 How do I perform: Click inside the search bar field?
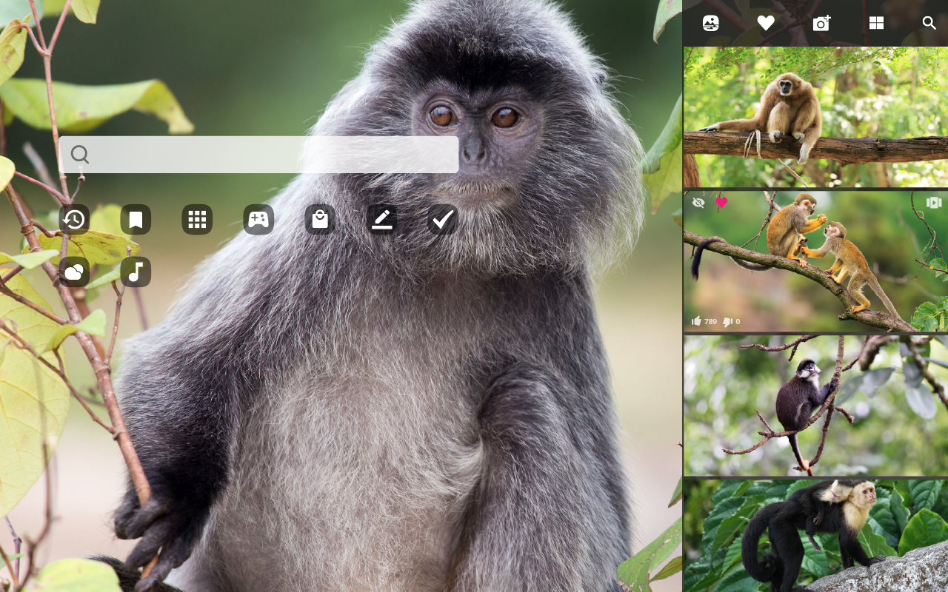[258, 155]
